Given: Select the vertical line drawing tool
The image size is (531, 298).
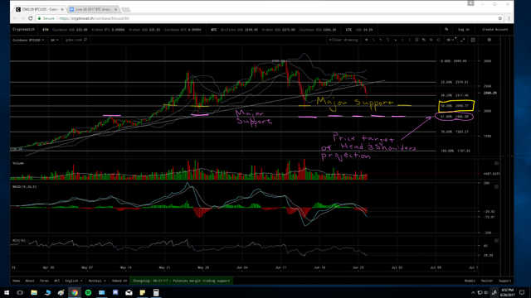Looking at the screenshot, I should tap(409, 40).
